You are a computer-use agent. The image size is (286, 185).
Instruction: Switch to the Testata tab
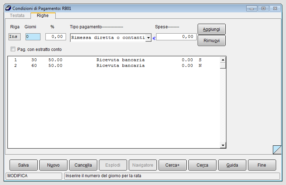pyautogui.click(x=17, y=16)
